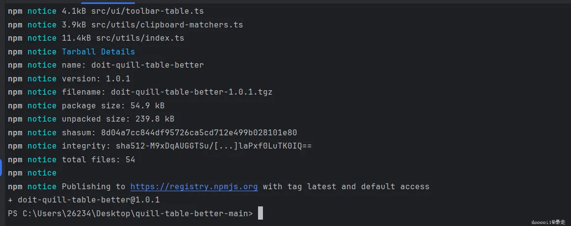The image size is (571, 226).
Task: Click the src/utils/clipboard-matchers.ts file path
Action: coord(167,25)
